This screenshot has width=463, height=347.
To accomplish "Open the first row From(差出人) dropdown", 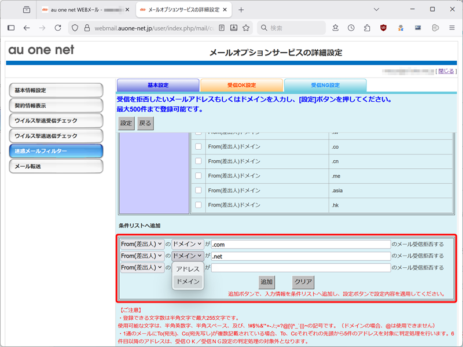I will [142, 244].
